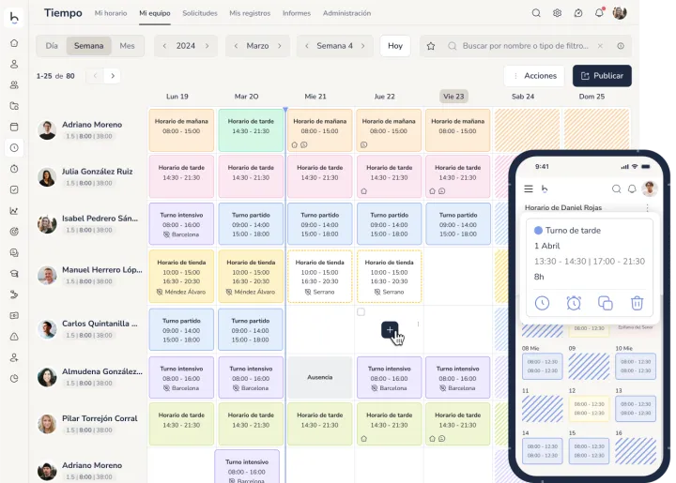Click the copy icon in the phone shift card
Image resolution: width=676 pixels, height=483 pixels.
606,303
